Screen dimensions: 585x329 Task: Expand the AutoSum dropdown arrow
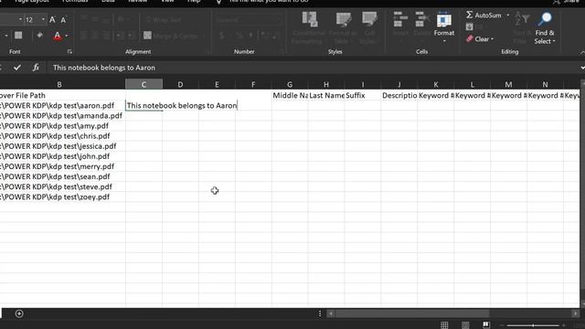pos(508,16)
